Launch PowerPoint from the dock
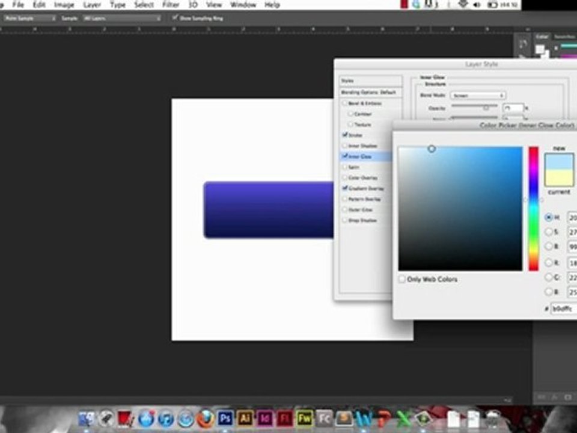Screen dimensions: 577x433 384,419
